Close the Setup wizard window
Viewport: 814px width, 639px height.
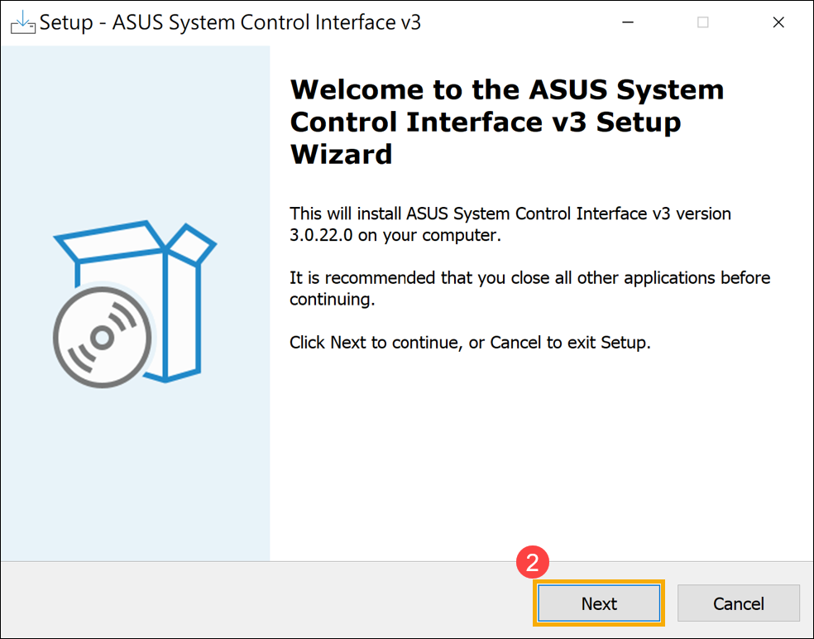778,23
